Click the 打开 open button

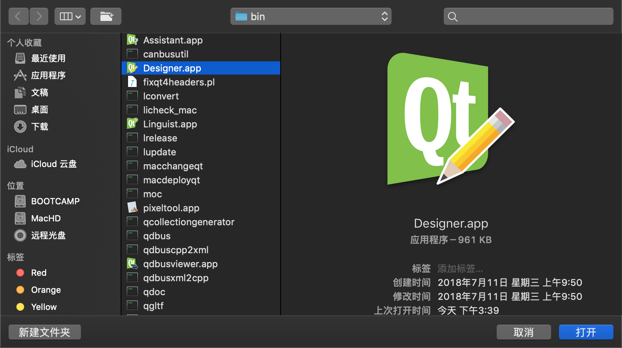click(x=586, y=332)
